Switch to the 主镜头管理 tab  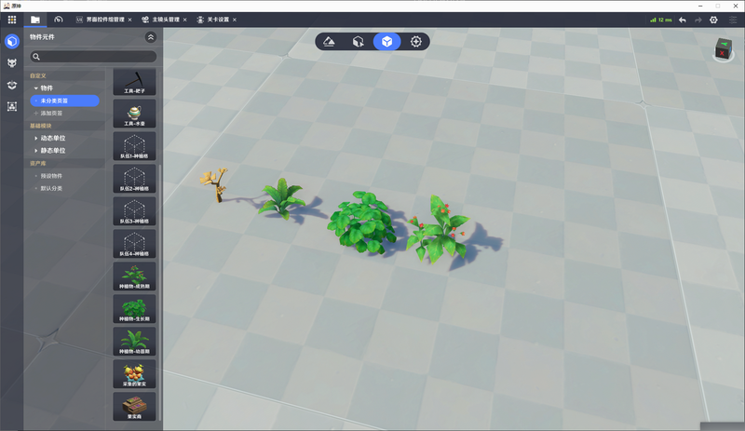(160, 20)
